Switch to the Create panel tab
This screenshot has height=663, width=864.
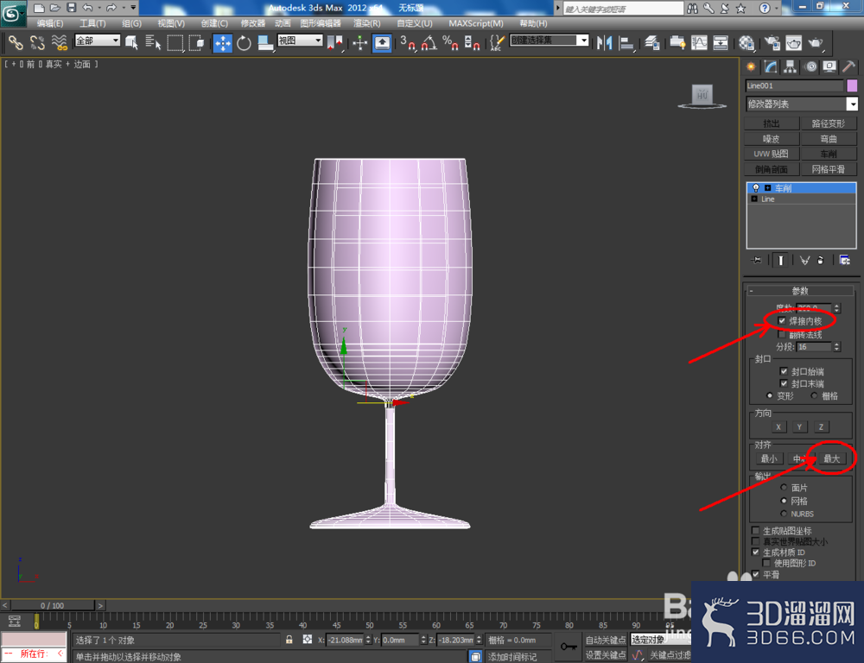coord(751,67)
